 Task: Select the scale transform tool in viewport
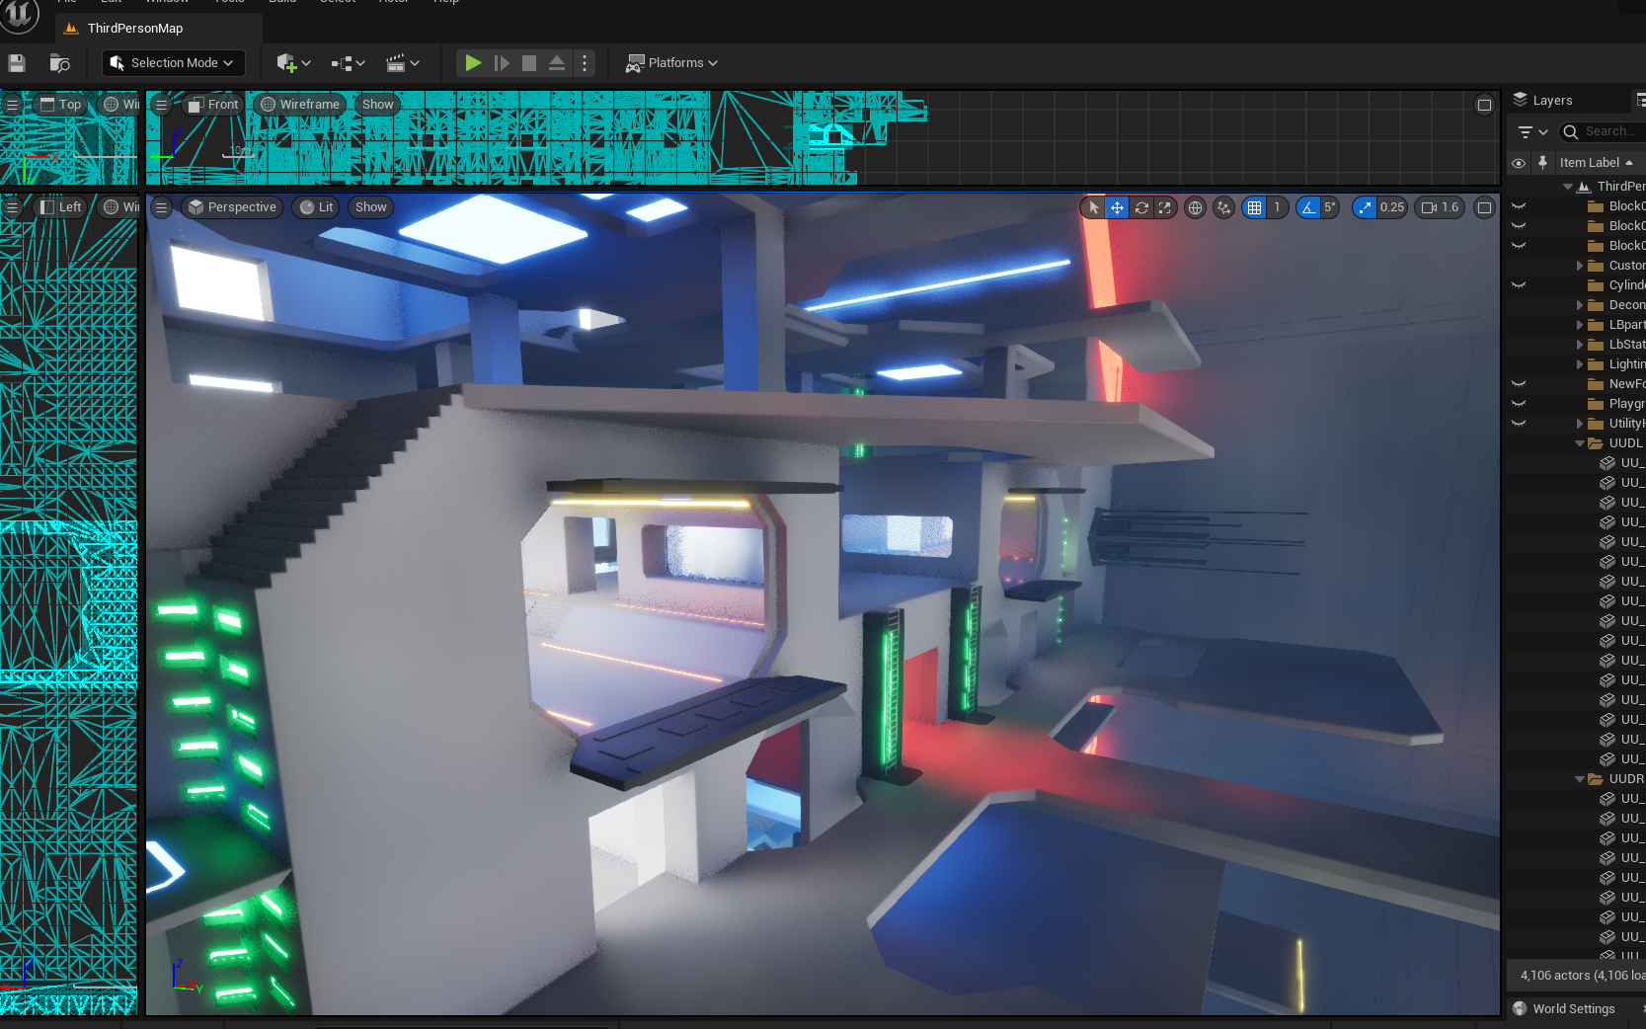click(x=1165, y=207)
